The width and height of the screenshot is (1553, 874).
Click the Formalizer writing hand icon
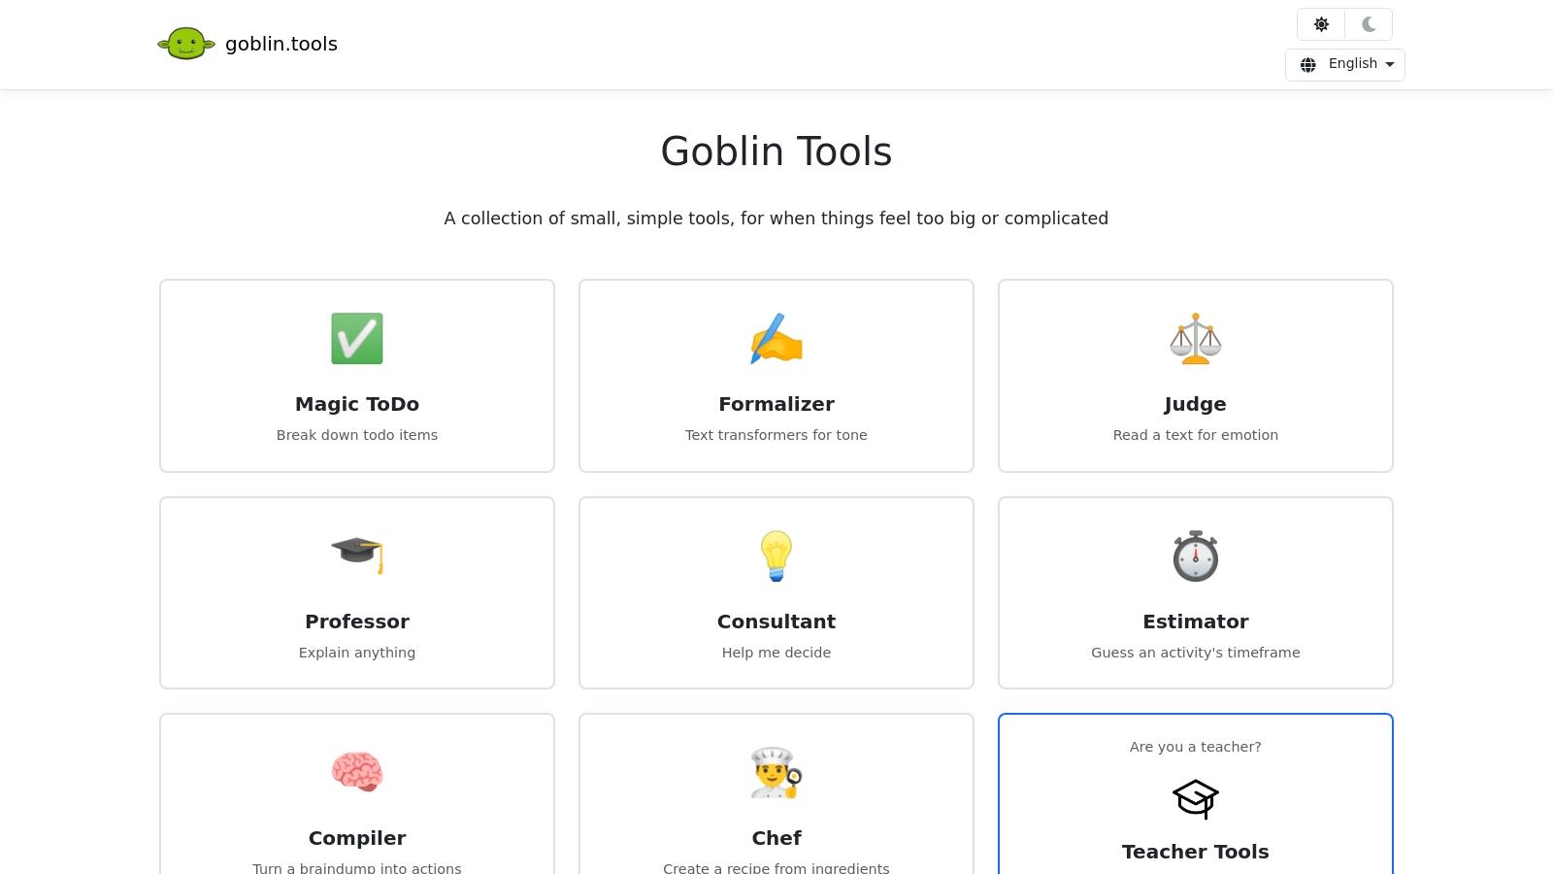[x=776, y=339]
